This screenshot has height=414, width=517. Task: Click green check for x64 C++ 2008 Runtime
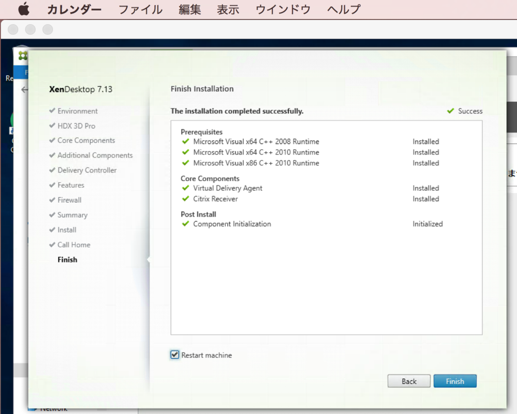tap(185, 141)
